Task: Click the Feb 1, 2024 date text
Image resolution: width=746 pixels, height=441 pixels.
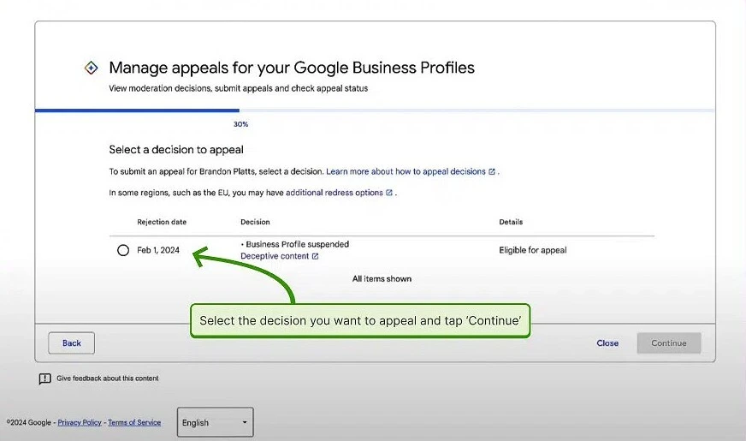Action: coord(158,250)
